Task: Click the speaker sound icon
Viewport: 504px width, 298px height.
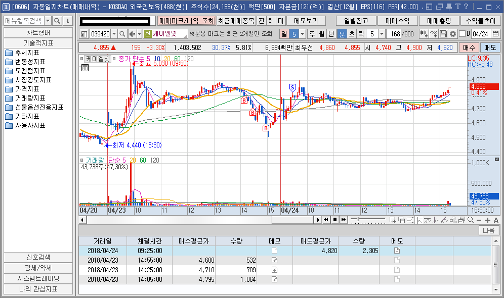Action: pos(132,34)
